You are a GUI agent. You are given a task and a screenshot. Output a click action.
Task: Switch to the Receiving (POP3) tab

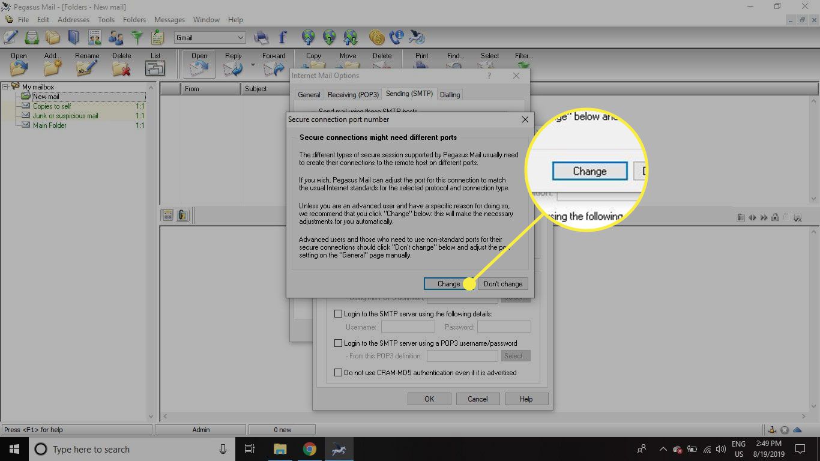point(353,95)
